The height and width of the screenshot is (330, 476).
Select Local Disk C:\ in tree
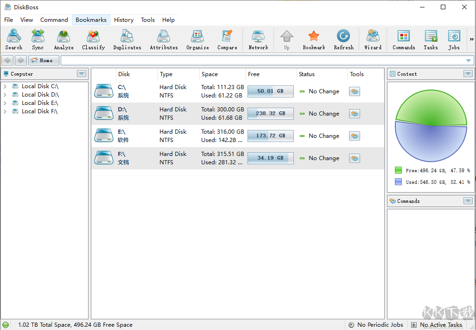[40, 86]
